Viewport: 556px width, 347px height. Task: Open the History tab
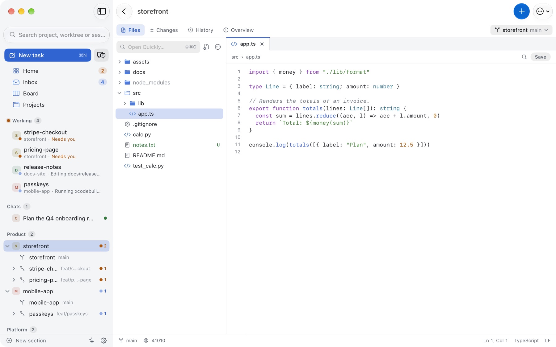(x=200, y=30)
